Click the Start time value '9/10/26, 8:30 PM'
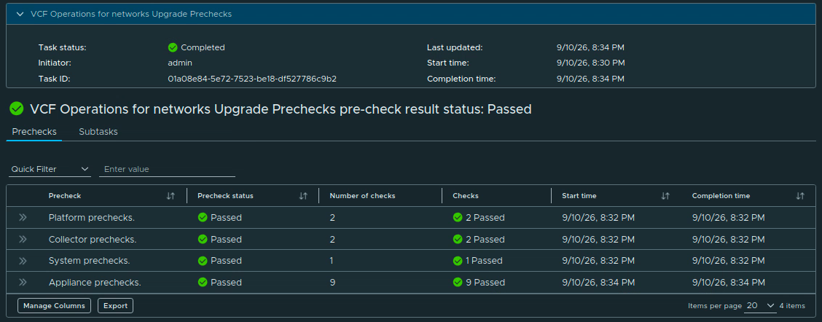Image resolution: width=822 pixels, height=322 pixels. point(590,63)
